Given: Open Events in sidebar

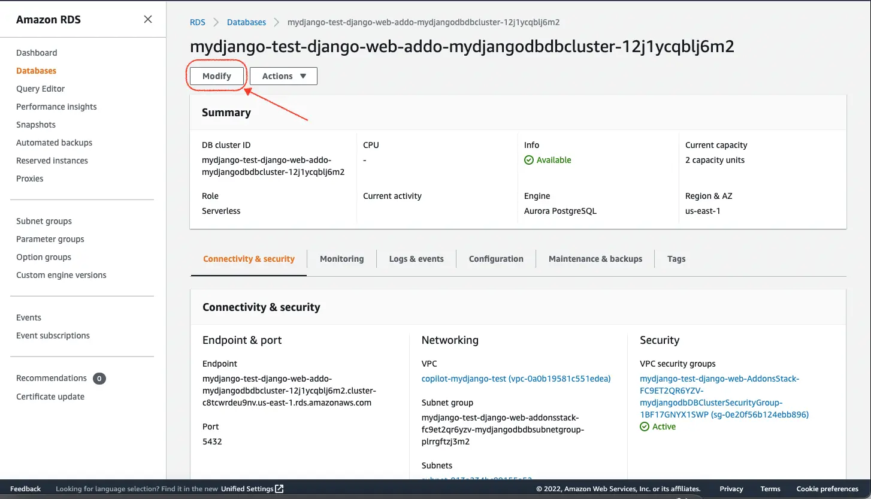Looking at the screenshot, I should (x=29, y=317).
